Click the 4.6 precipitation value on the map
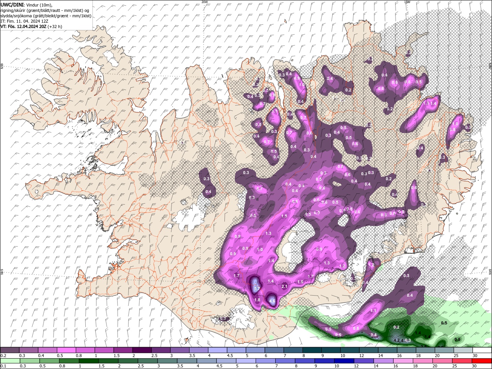 [x=272, y=301]
